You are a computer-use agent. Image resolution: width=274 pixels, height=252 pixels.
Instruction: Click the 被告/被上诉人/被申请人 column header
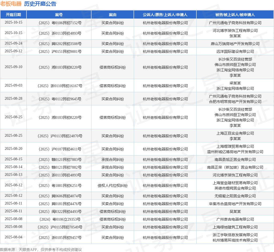pos(235,15)
